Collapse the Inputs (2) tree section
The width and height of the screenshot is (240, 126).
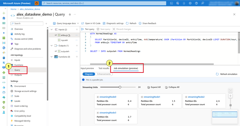click(x=52, y=29)
